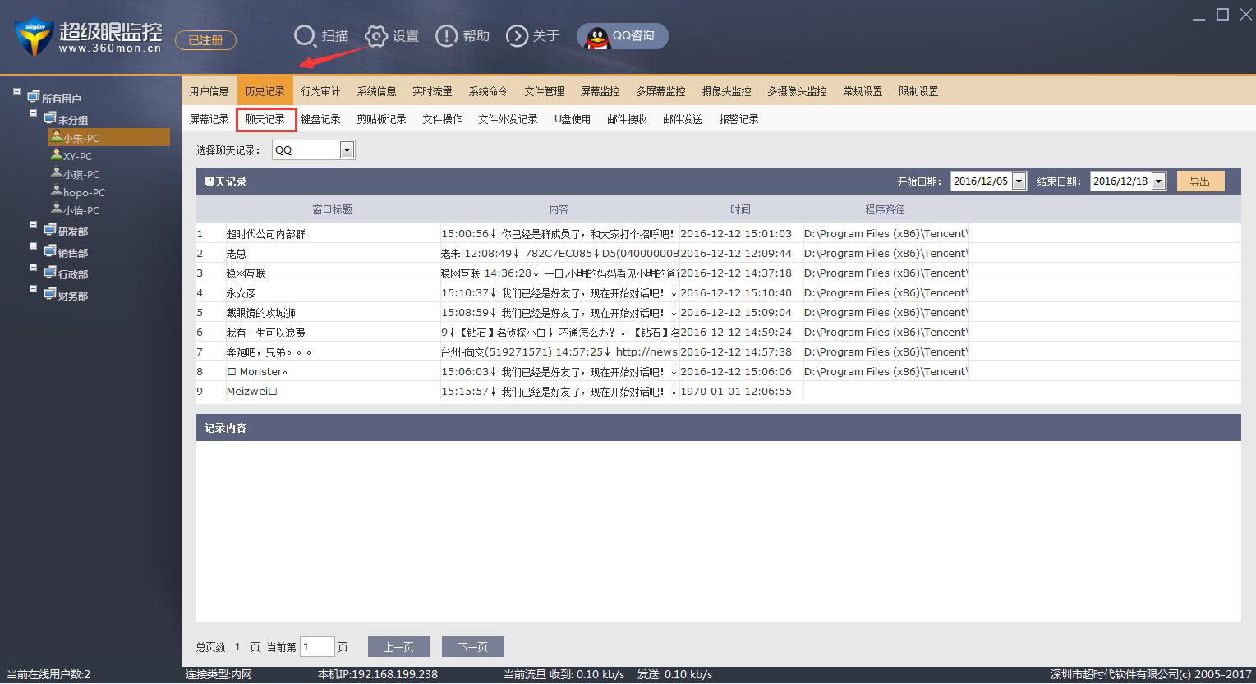Click the user icon beside 小怡-PC
The height and width of the screenshot is (684, 1256).
pyautogui.click(x=57, y=209)
